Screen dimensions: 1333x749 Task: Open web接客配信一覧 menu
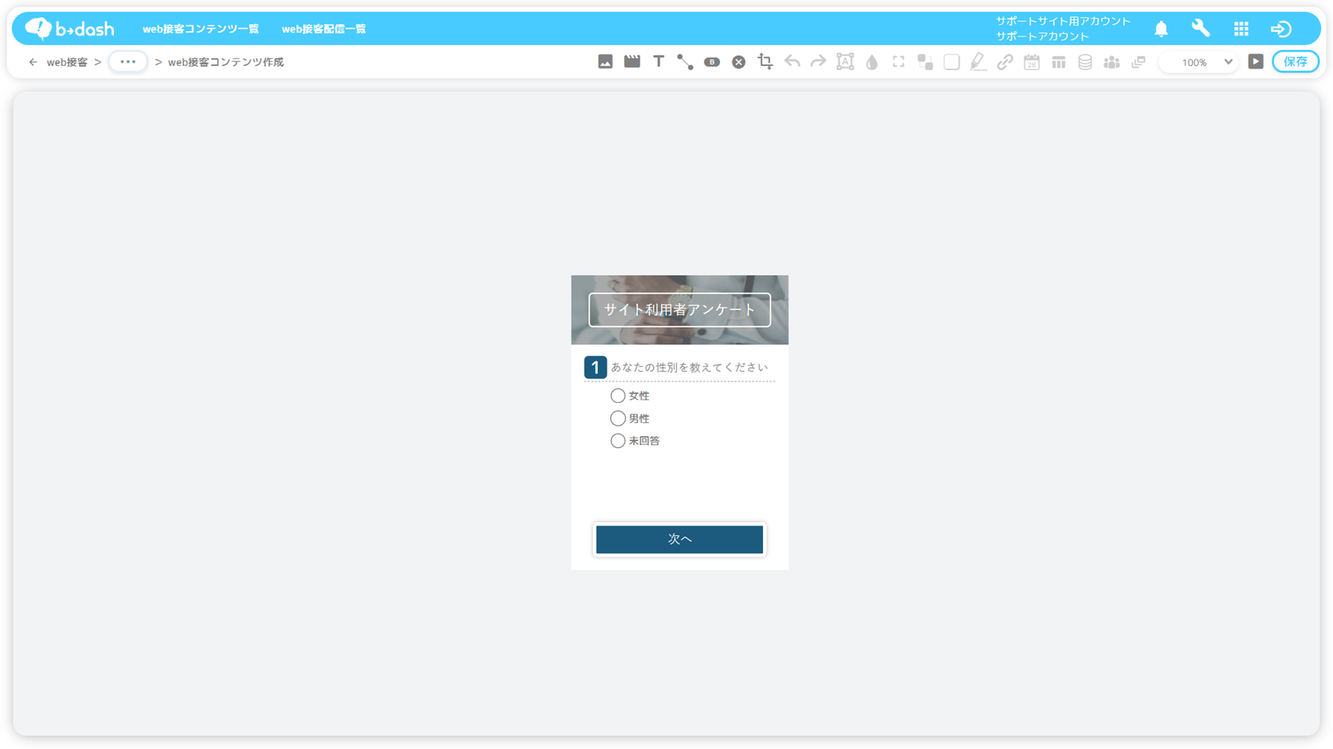(324, 29)
